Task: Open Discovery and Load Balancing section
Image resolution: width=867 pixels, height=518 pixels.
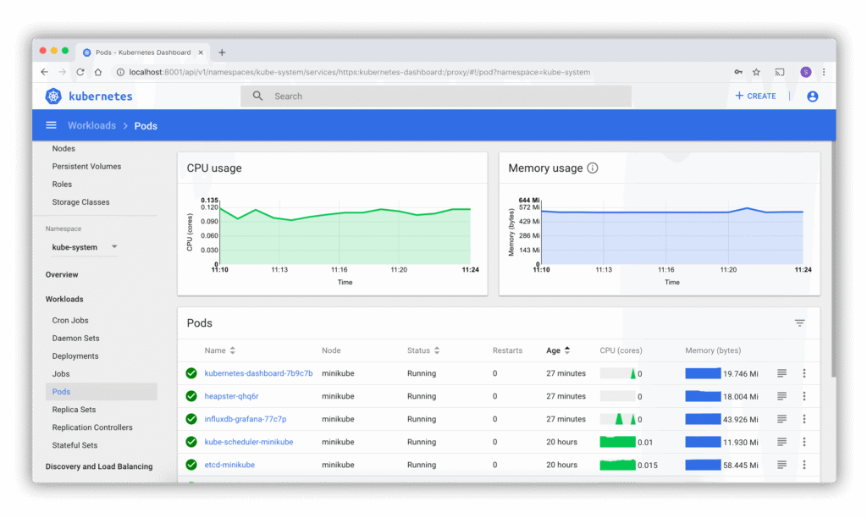Action: 99,466
